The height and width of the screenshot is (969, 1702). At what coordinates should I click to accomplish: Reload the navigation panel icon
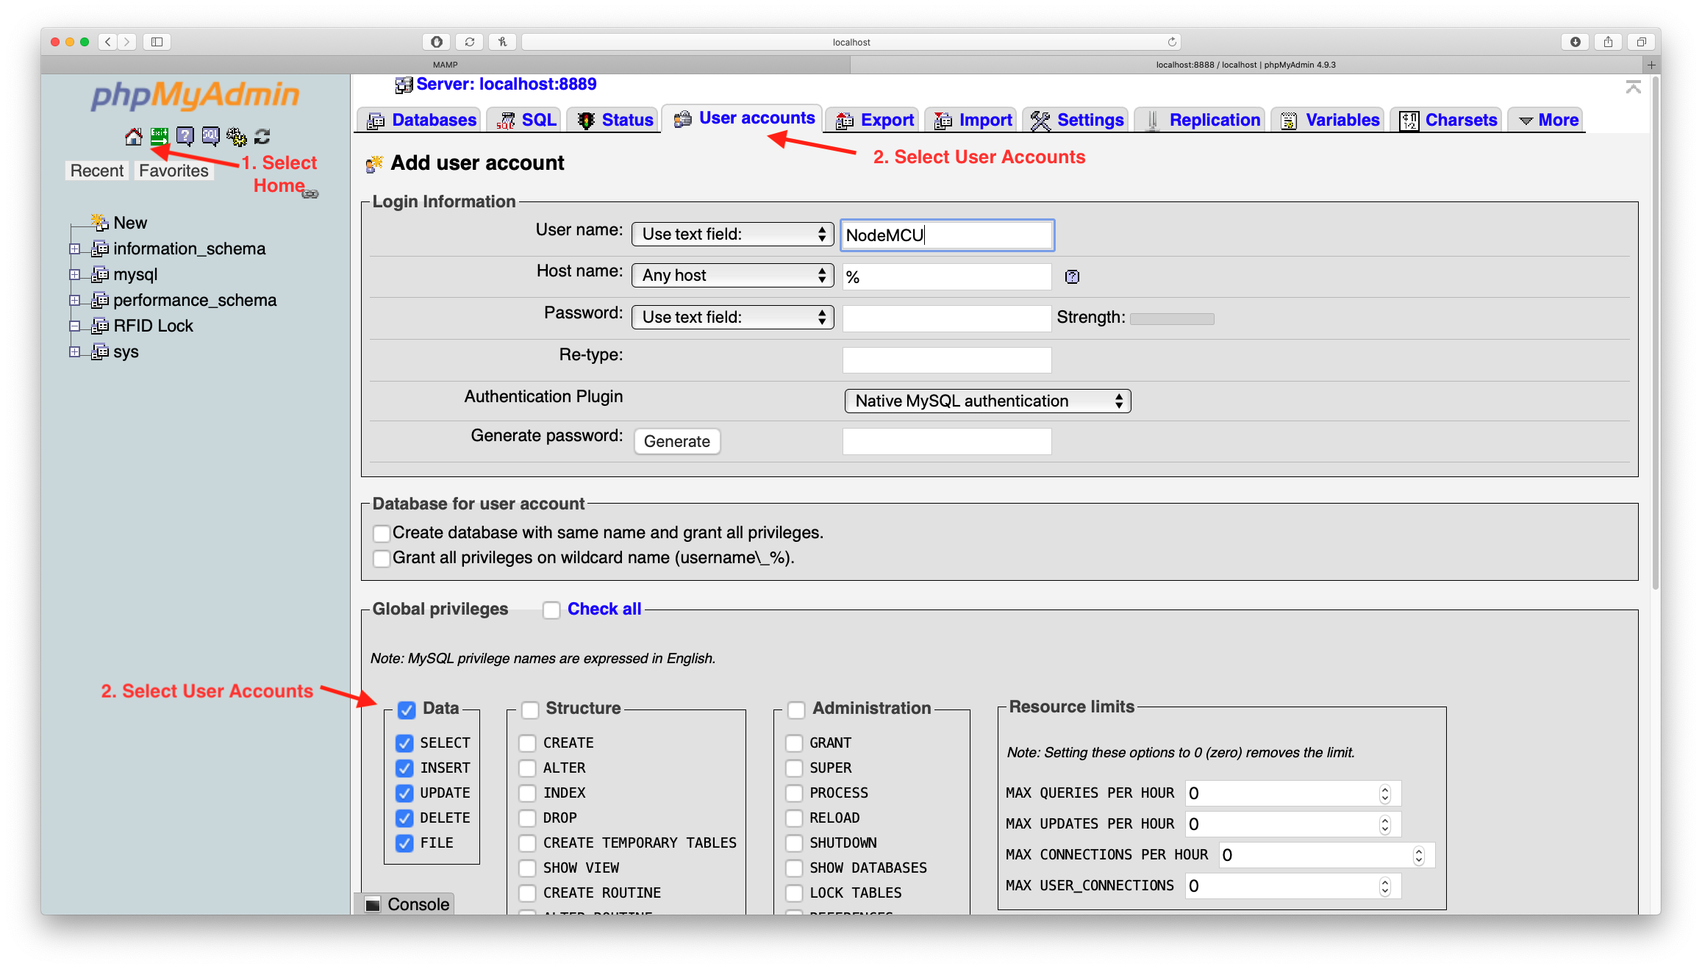(x=262, y=136)
